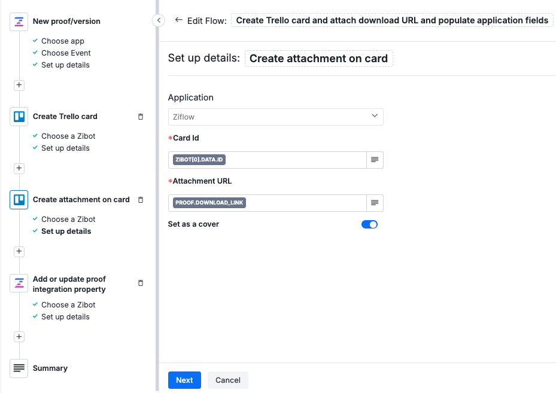Image resolution: width=556 pixels, height=393 pixels.
Task: Add a step before Summary
Action: tap(19, 337)
